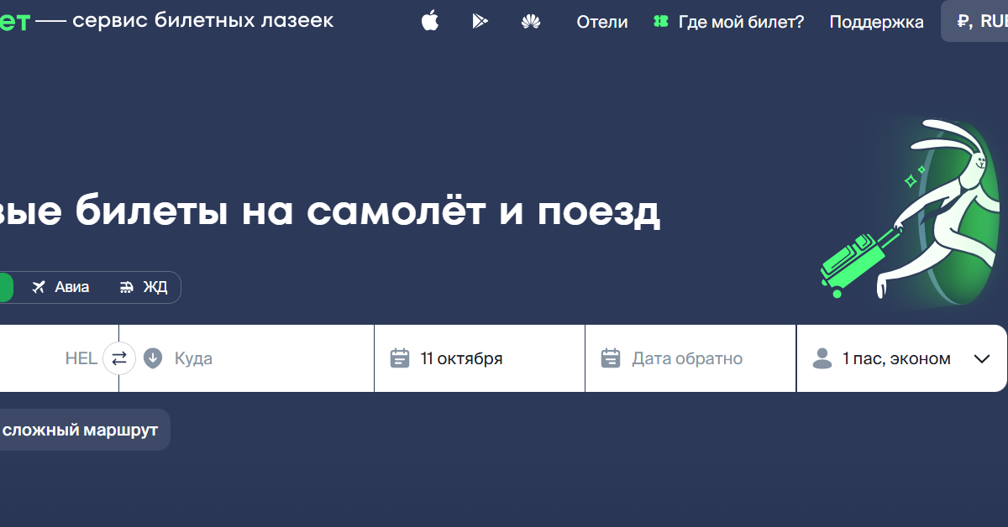Select the green highlighted mode segment

(x=5, y=287)
